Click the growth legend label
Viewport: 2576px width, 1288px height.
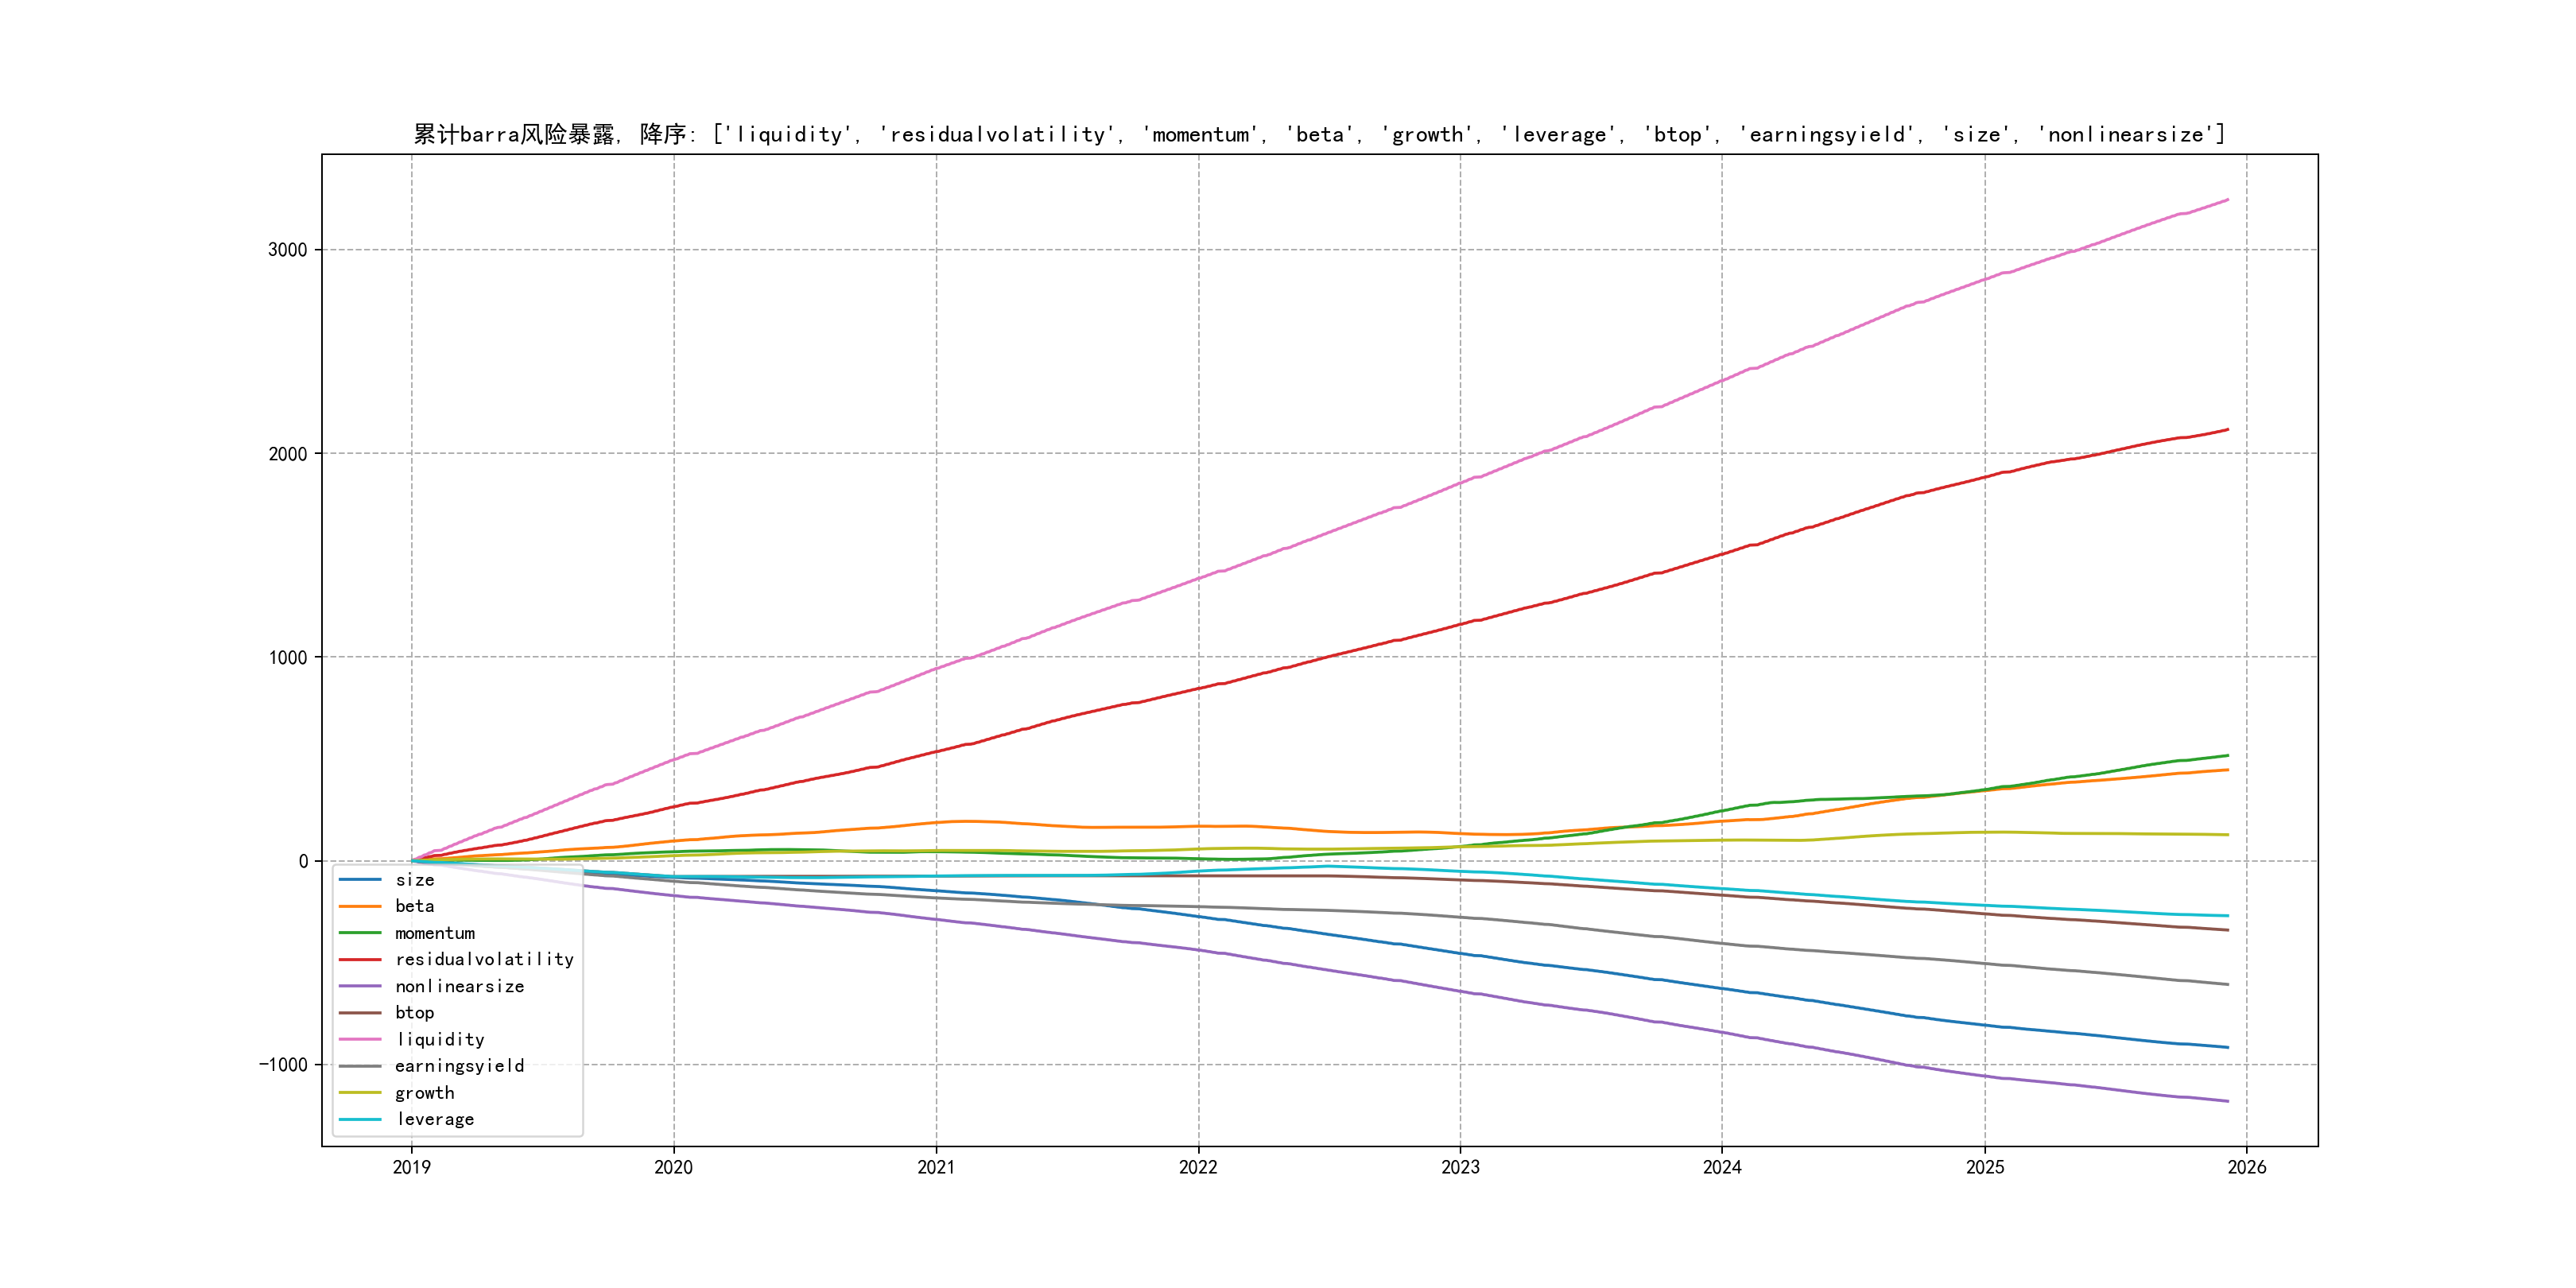click(x=424, y=1093)
